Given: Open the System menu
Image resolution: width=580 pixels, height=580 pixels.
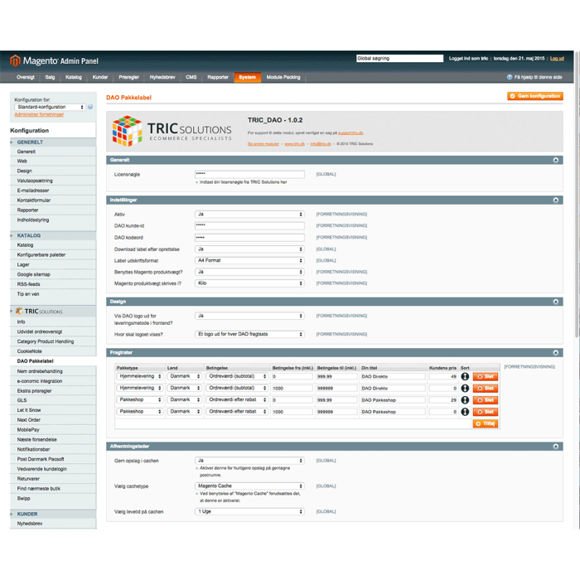Looking at the screenshot, I should (248, 77).
